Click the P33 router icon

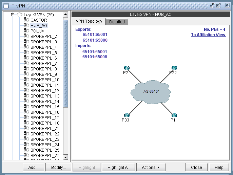point(127,115)
